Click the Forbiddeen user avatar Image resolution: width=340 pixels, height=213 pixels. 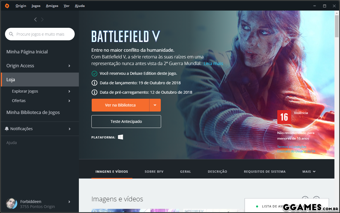coord(11,204)
